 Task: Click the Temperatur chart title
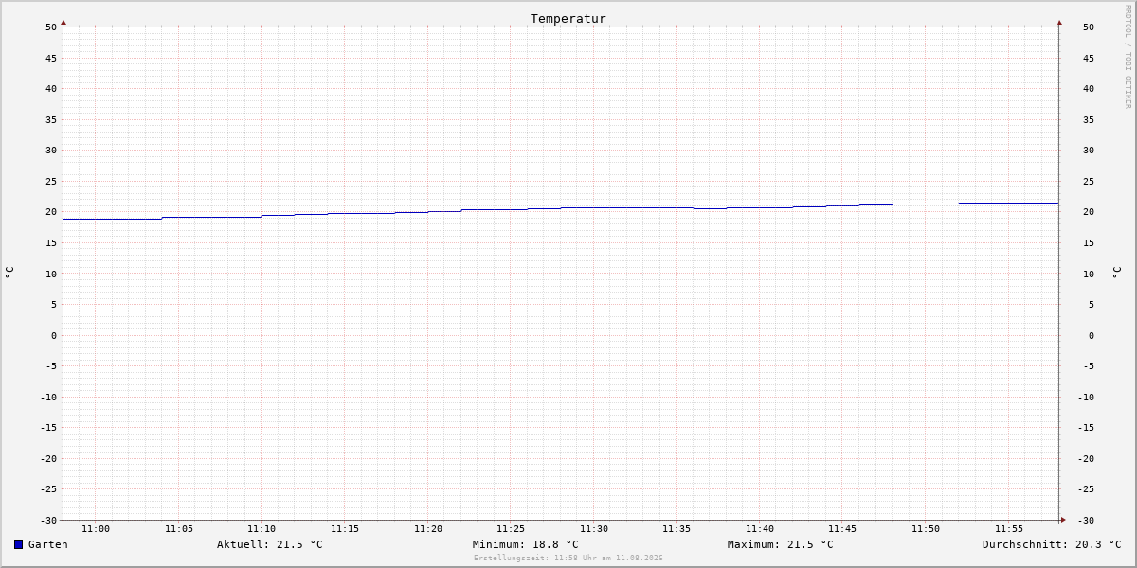coord(568,19)
